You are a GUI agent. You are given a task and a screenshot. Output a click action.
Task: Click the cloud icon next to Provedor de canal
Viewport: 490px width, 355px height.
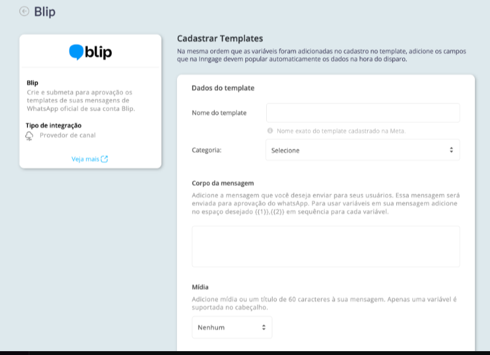pos(29,136)
